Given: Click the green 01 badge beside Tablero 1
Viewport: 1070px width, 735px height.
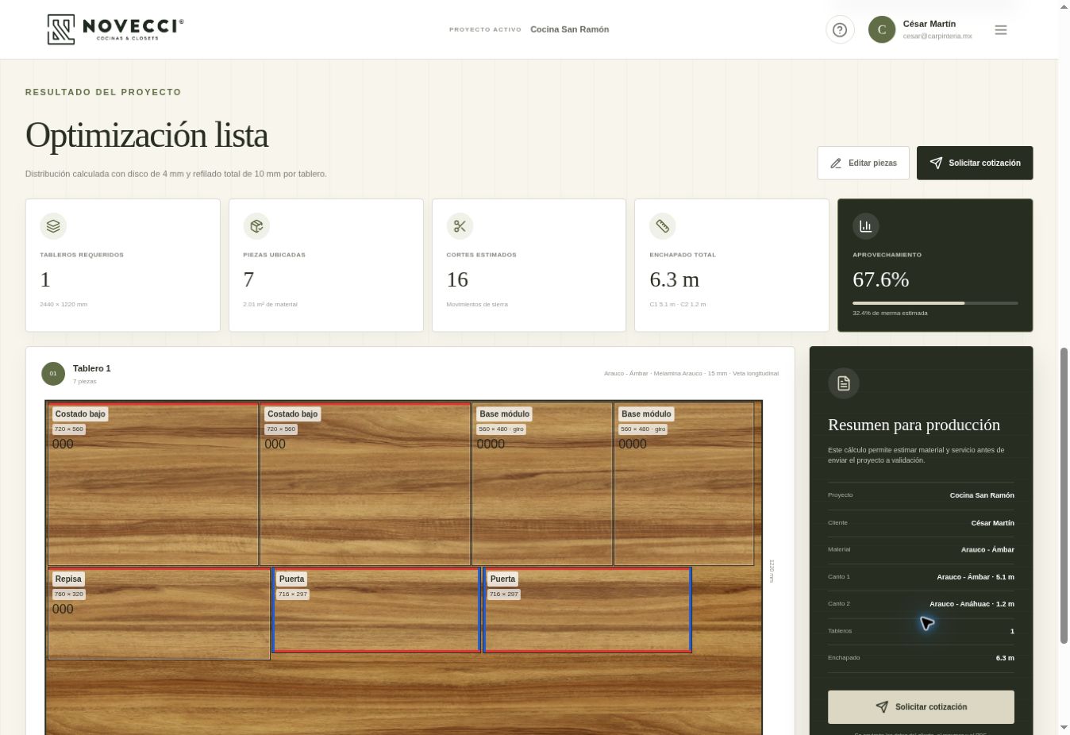Looking at the screenshot, I should pos(53,374).
